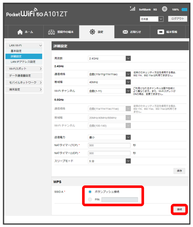
Task: Open the language dropdown showing 日本語
Action: (x=152, y=19)
